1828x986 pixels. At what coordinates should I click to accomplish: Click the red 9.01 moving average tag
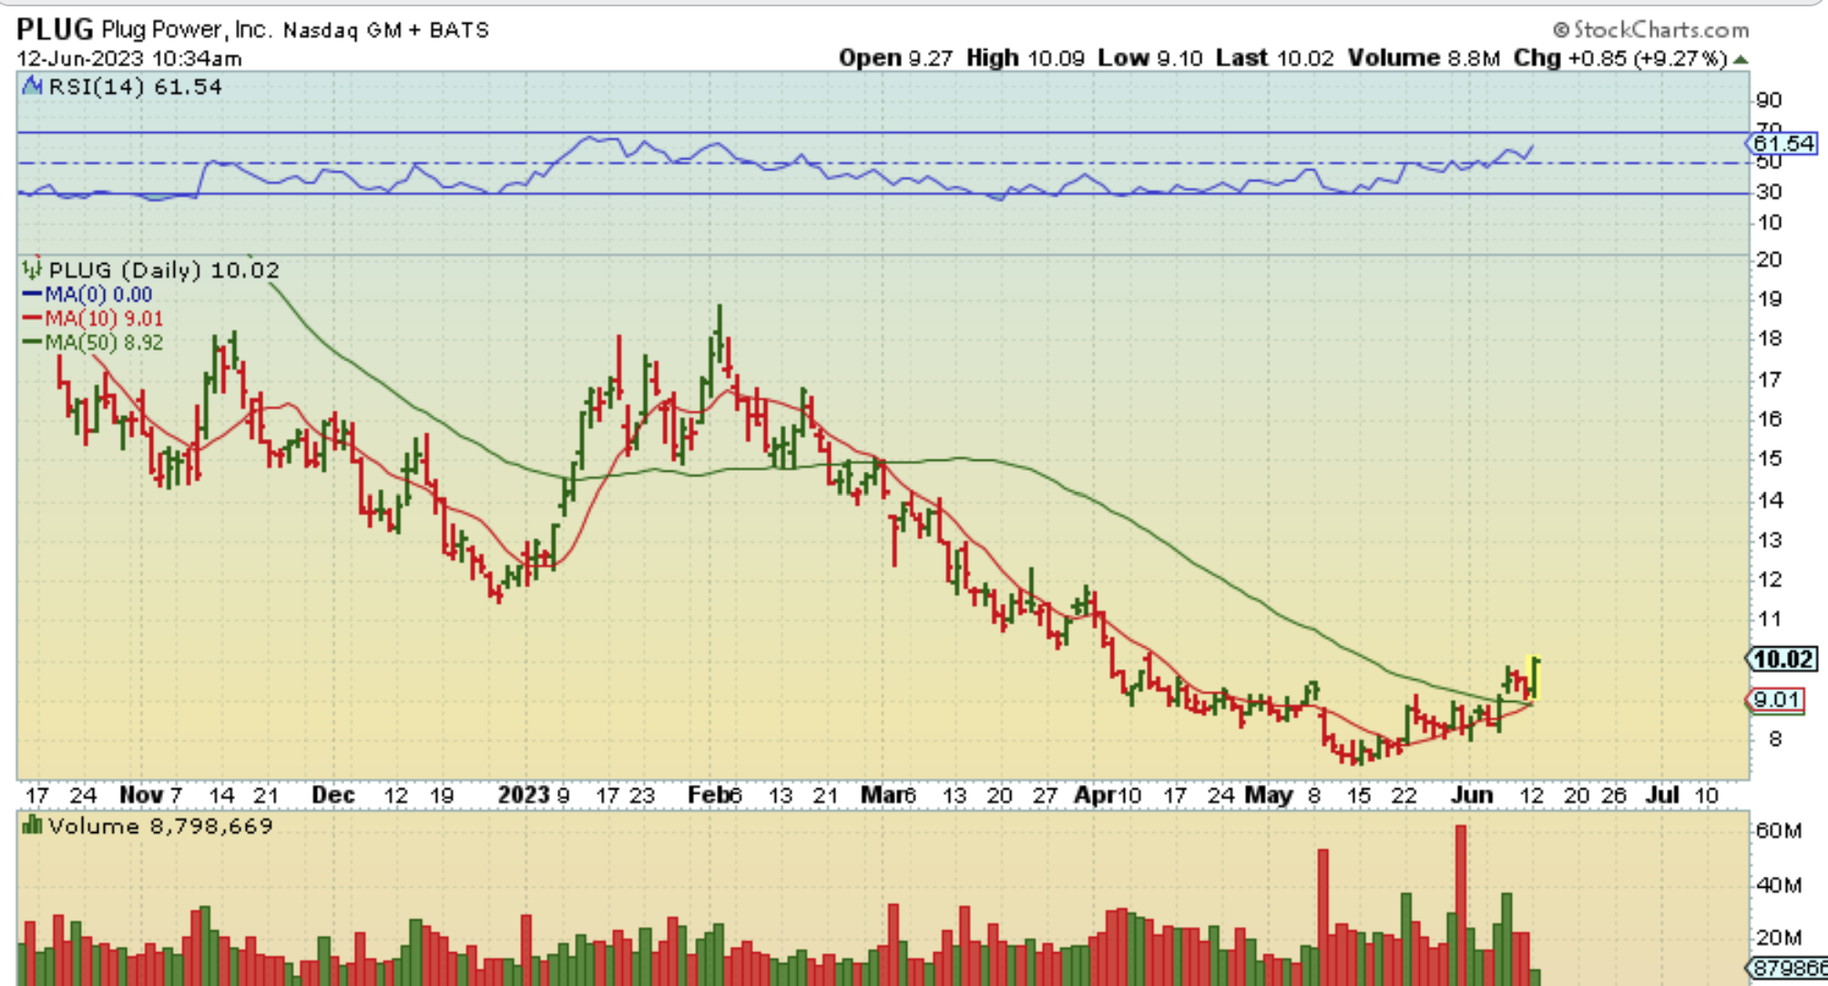tap(1776, 700)
